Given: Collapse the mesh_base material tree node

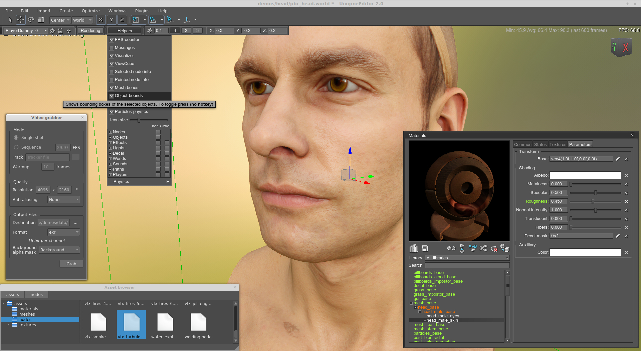Looking at the screenshot, I should [x=411, y=303].
